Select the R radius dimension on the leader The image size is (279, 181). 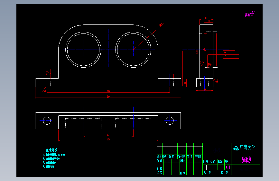161,24
